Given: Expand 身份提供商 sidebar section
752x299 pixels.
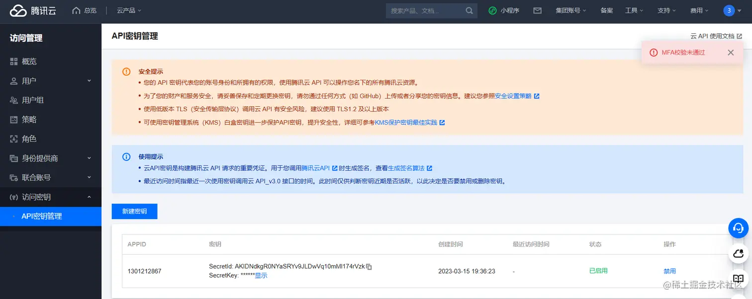Looking at the screenshot, I should (x=51, y=158).
